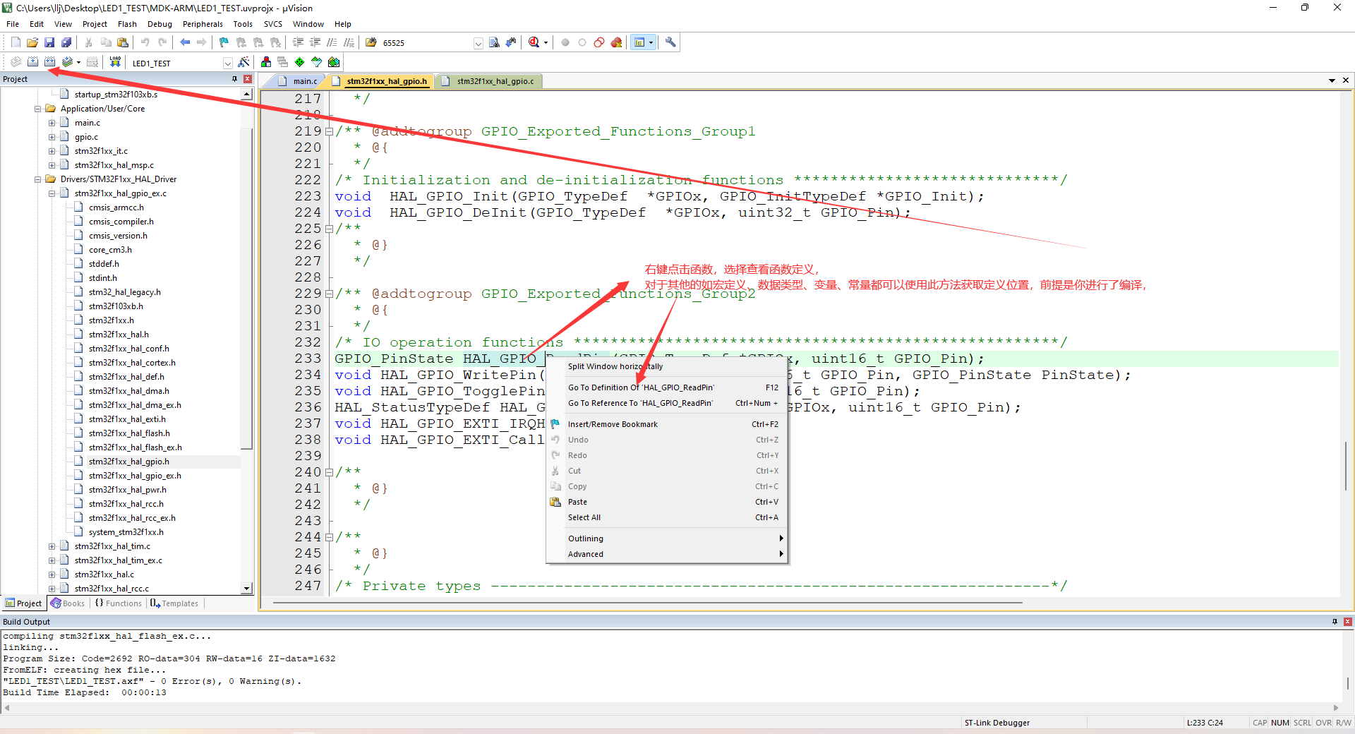Click the Indent selection icon

(299, 43)
